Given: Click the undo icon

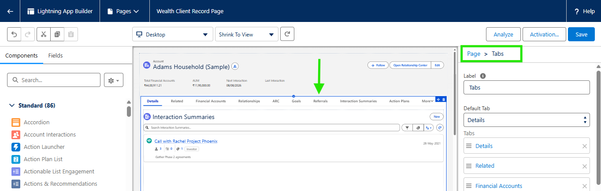Looking at the screenshot, I should click(15, 34).
